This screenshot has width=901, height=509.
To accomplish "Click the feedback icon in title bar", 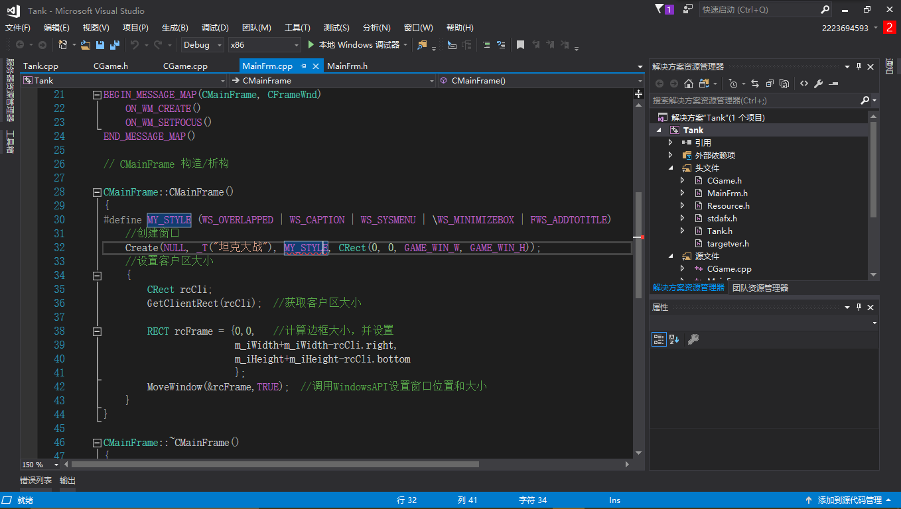I will [688, 9].
